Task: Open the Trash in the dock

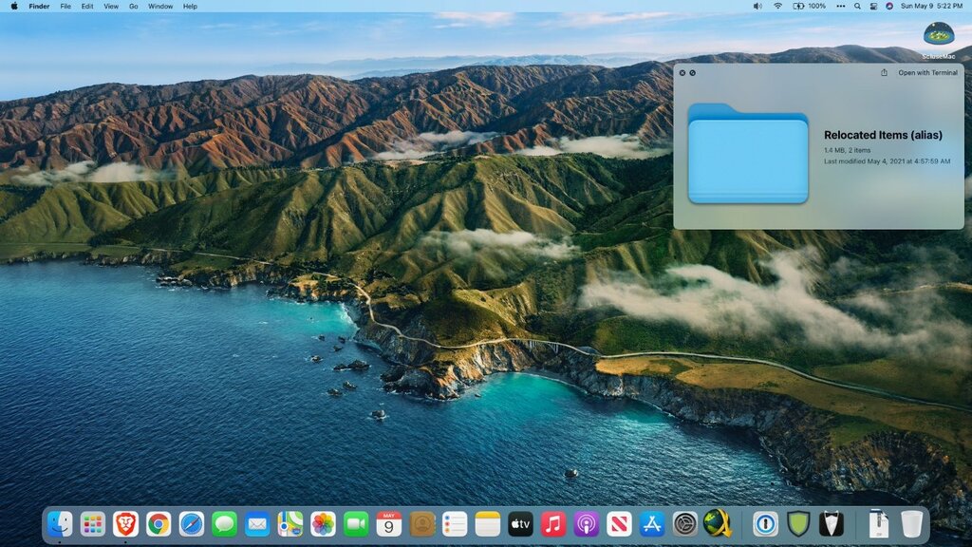Action: coord(911,523)
